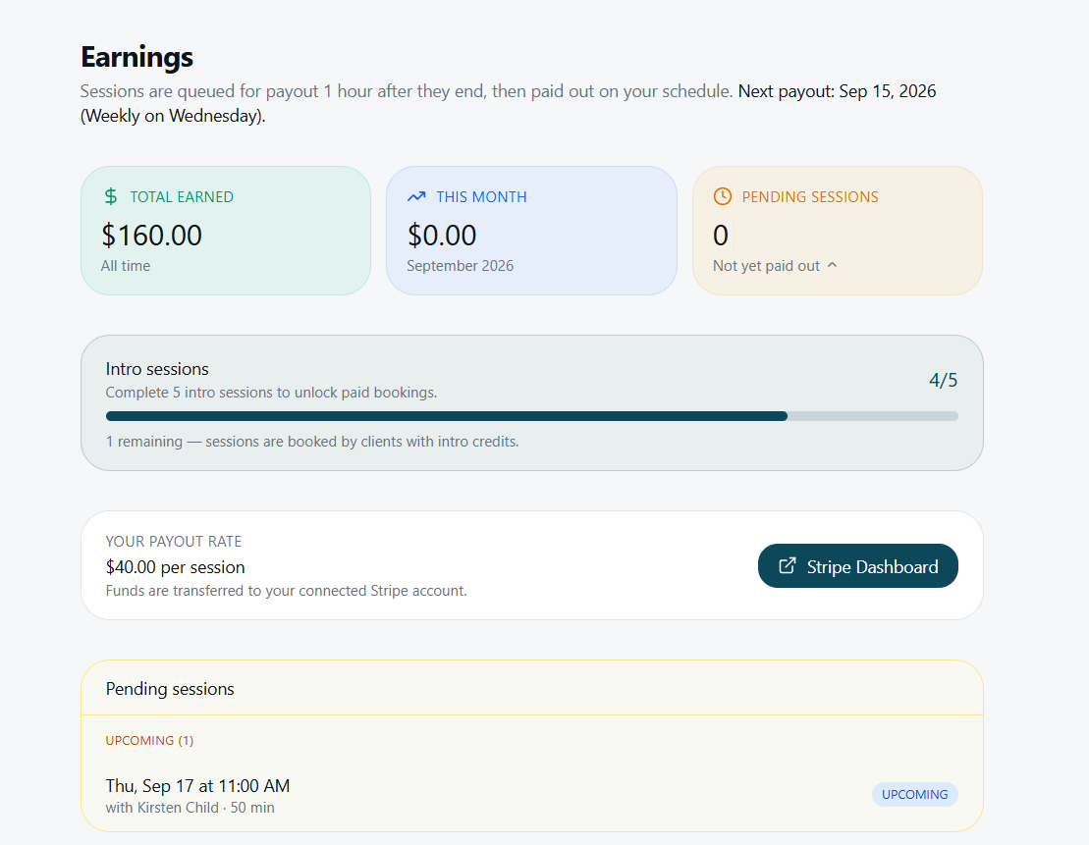Click the dollar sign icon on Total Earned
The width and height of the screenshot is (1089, 845).
pyautogui.click(x=110, y=196)
